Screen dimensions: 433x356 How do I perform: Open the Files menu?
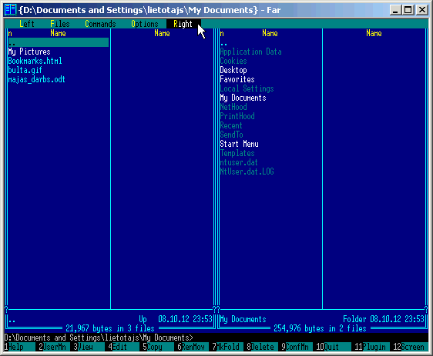[x=60, y=24]
